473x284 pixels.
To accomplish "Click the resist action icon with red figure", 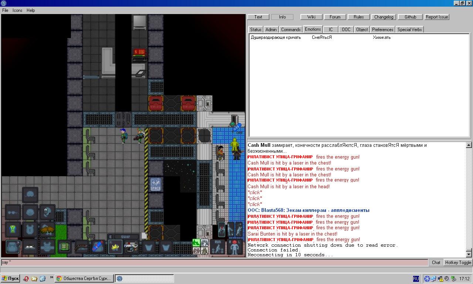I will point(222,229).
